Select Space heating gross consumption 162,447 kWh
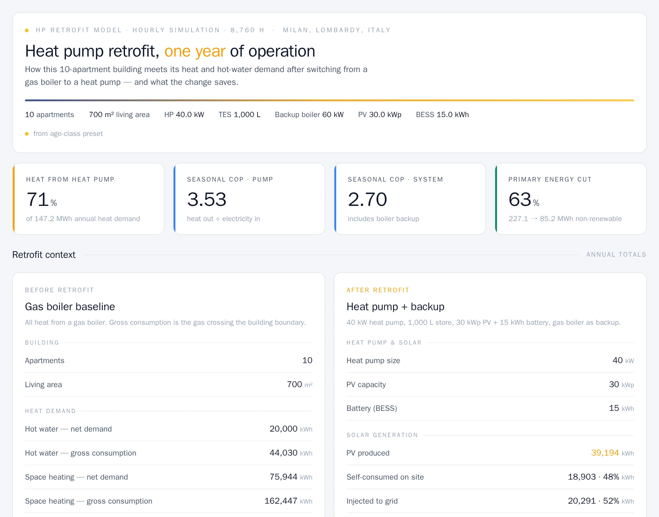659x517 pixels. pyautogui.click(x=288, y=501)
